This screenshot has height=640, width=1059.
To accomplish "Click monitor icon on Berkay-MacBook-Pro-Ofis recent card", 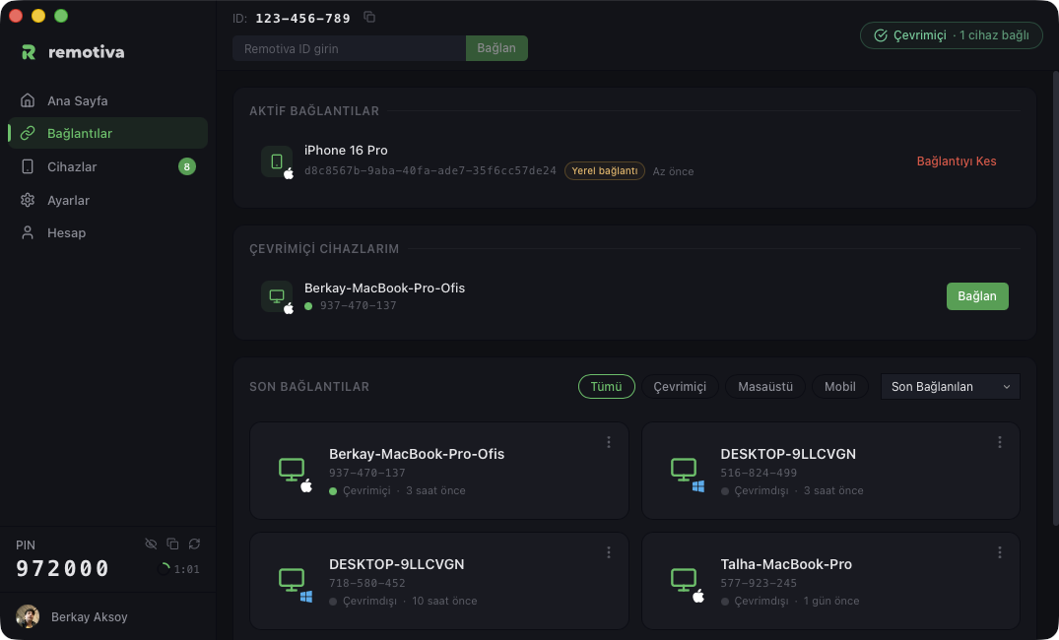I will click(292, 470).
